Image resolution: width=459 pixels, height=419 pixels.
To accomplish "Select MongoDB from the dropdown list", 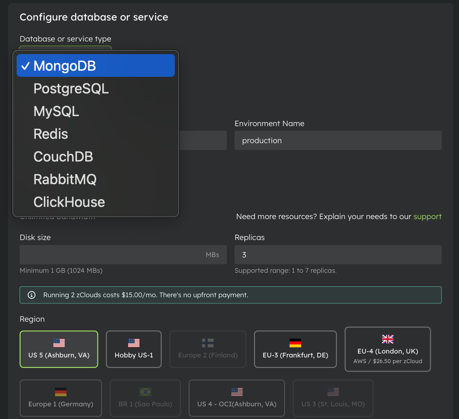I will coord(96,65).
